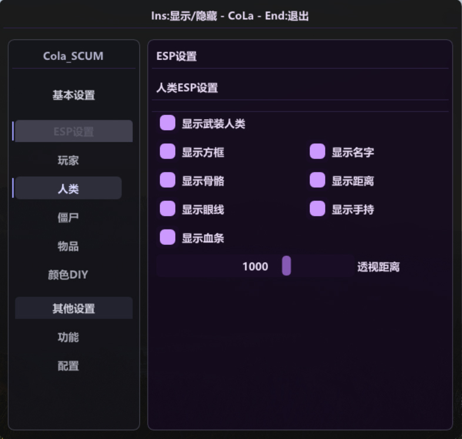Open the 功能 page
The image size is (462, 439).
tap(68, 337)
